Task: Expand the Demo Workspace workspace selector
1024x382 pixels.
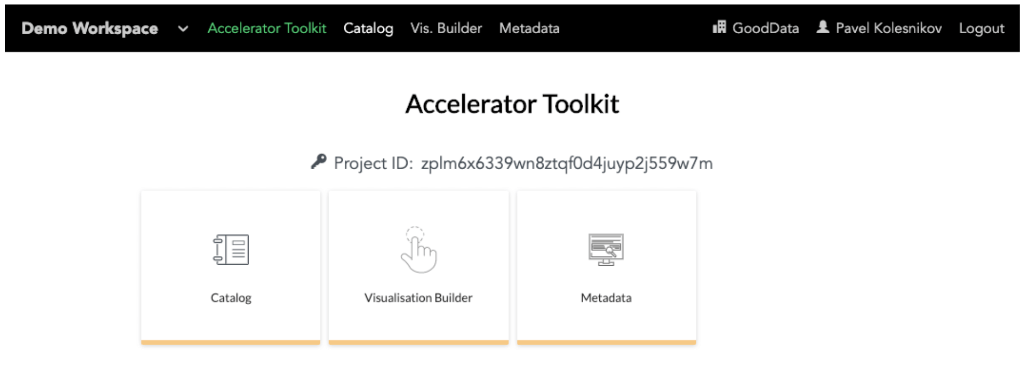Action: pos(89,29)
